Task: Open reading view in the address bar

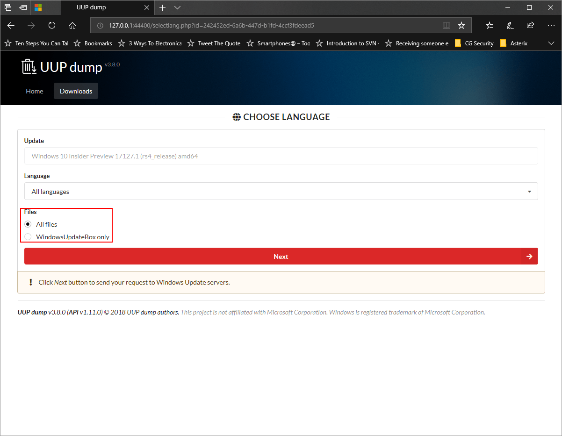Action: [x=446, y=25]
